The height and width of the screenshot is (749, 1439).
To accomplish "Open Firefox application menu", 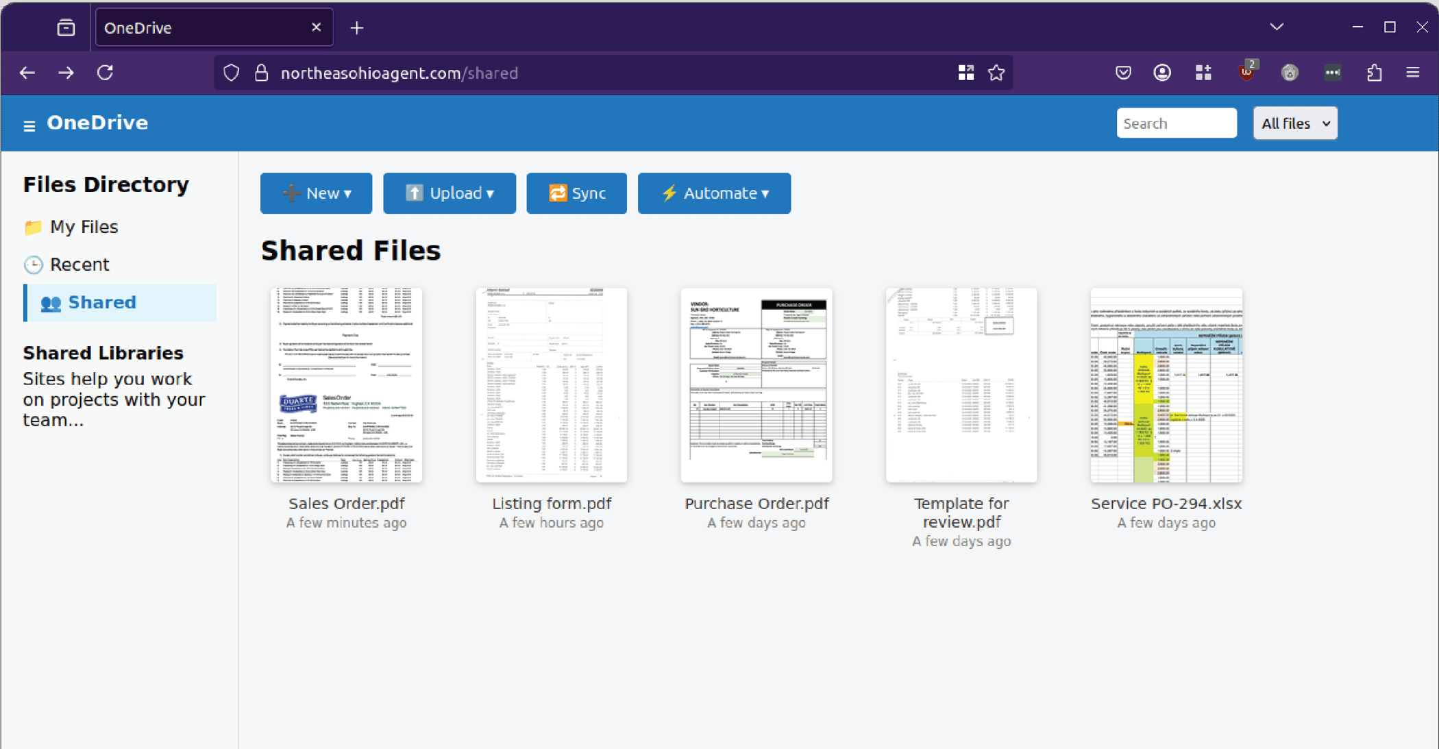I will pos(1413,73).
